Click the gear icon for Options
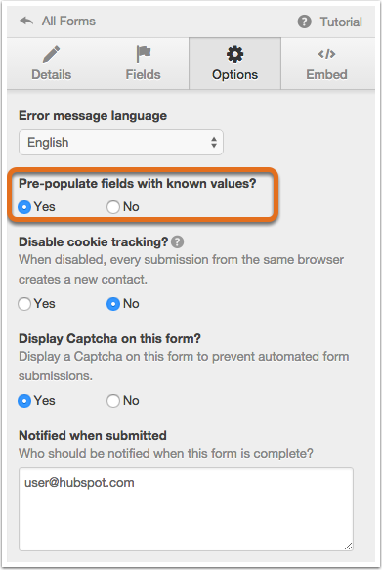The image size is (382, 570). [234, 54]
